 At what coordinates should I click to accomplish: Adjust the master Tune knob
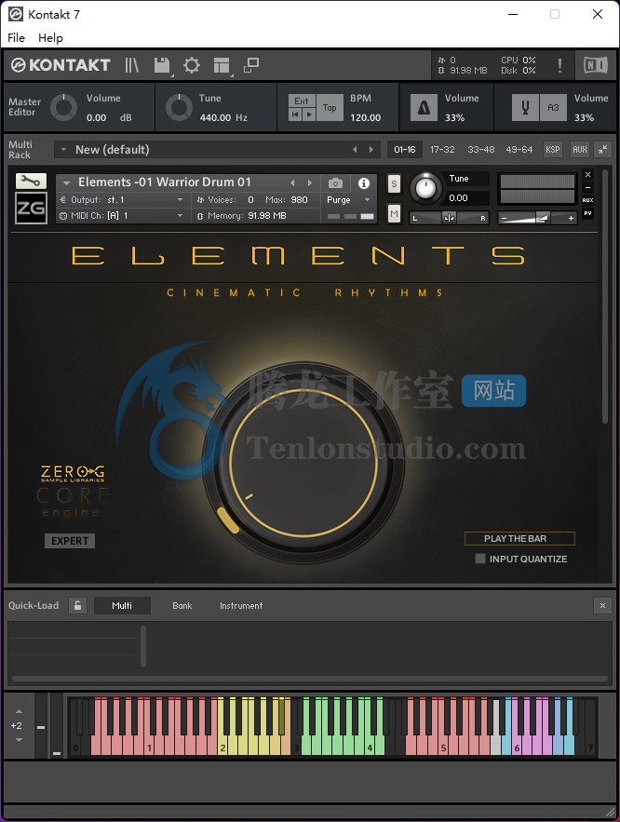pyautogui.click(x=180, y=107)
